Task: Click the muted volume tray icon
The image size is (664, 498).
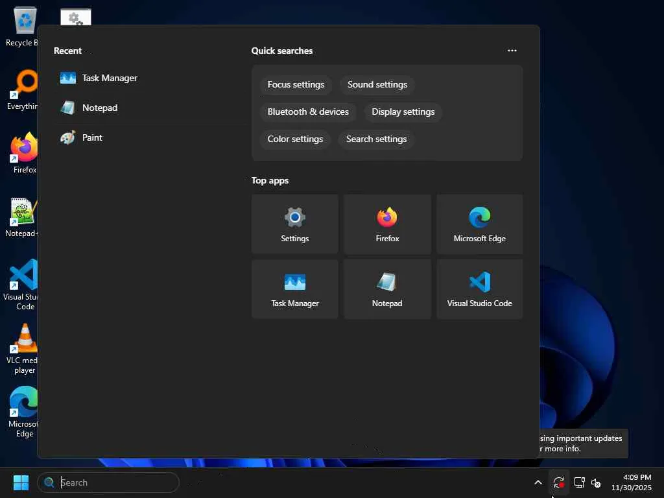Action: click(x=596, y=482)
